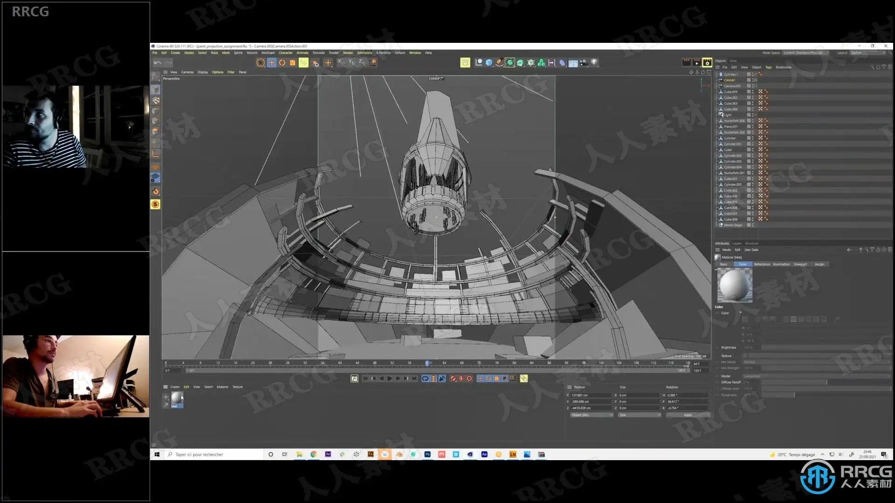Toggle the Cube.059 layer checkbox

coord(749,92)
